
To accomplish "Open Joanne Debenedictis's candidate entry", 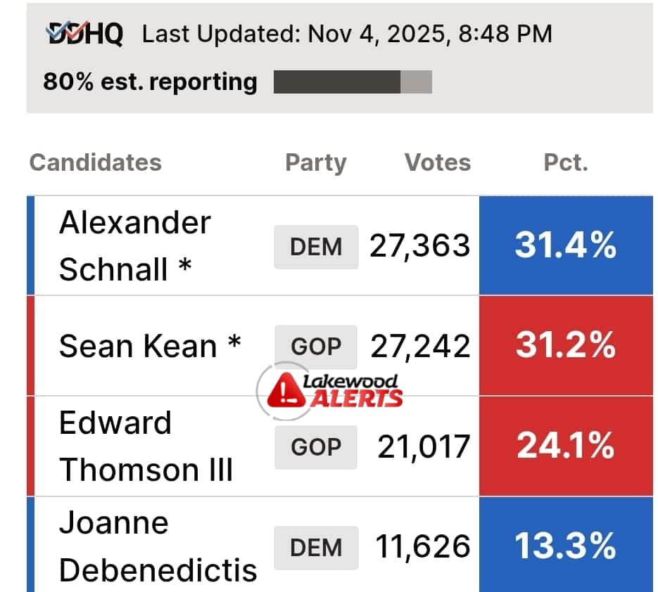I will pyautogui.click(x=158, y=546).
